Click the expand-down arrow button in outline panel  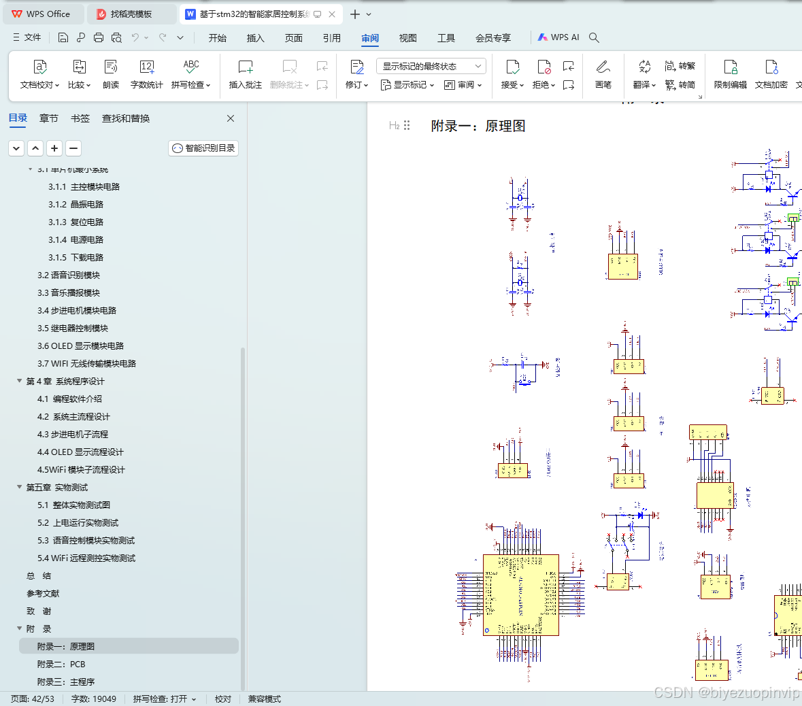click(16, 148)
